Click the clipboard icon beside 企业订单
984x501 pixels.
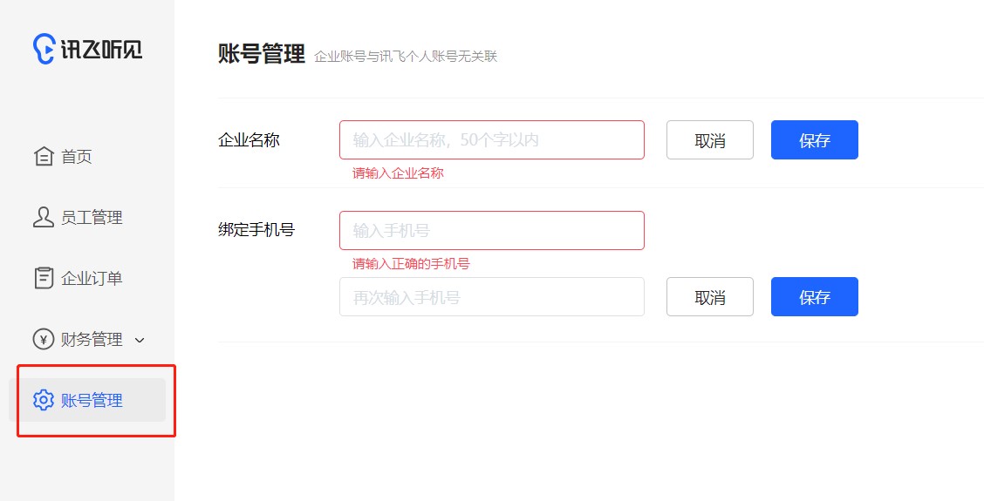click(x=44, y=278)
